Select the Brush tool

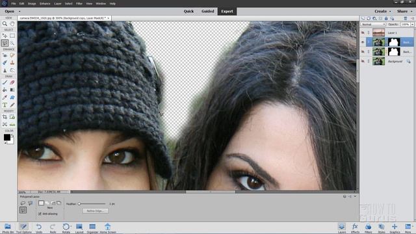(5, 83)
